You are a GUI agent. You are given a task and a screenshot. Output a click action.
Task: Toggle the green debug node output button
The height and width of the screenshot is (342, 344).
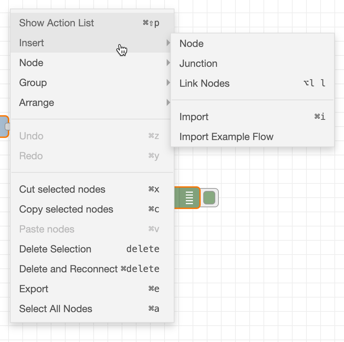pyautogui.click(x=209, y=198)
